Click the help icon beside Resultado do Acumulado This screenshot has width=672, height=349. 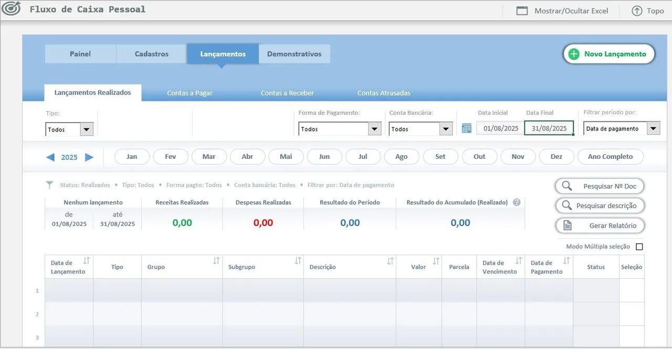point(517,202)
